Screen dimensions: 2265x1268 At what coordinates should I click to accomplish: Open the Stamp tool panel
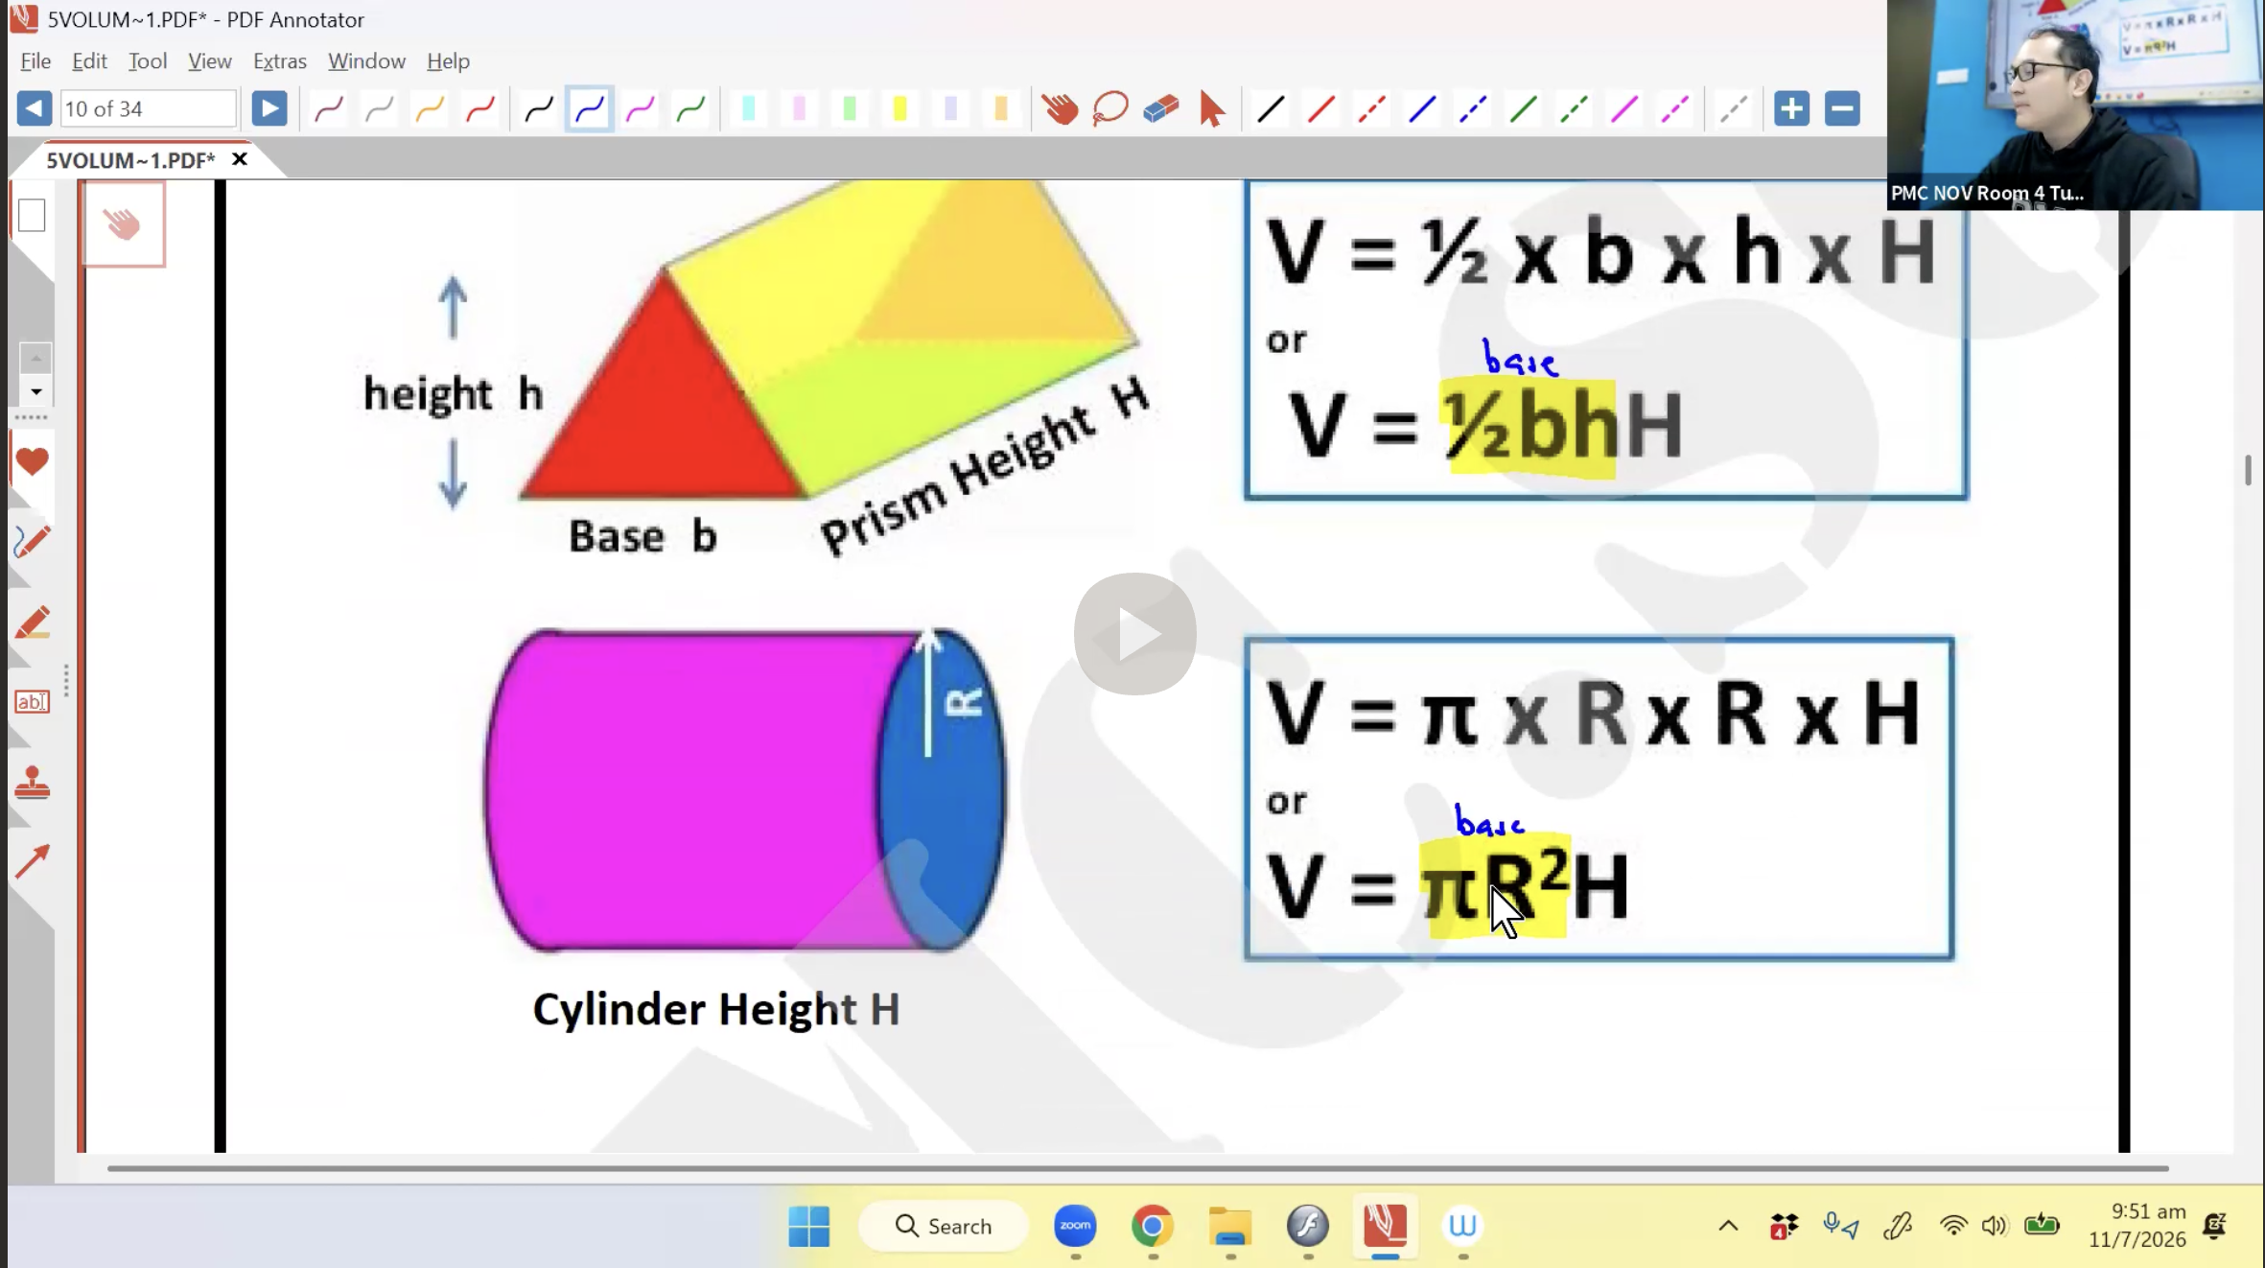[x=32, y=783]
